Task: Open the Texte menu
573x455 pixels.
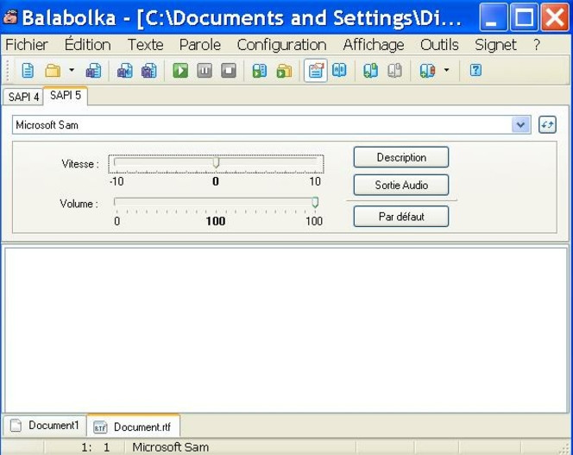Action: (146, 45)
